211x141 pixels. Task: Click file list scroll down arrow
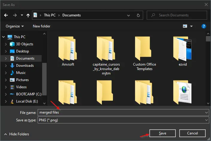coord(208,103)
